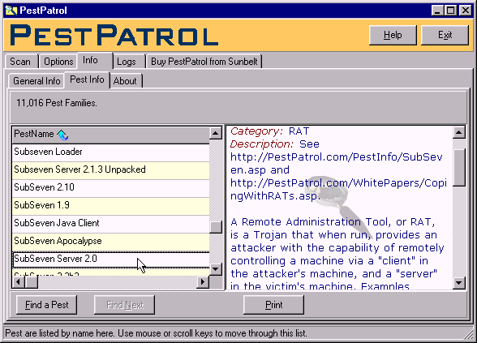Screen dimensions: 477x343
Task: Click the status bar help message
Action: coord(156,333)
